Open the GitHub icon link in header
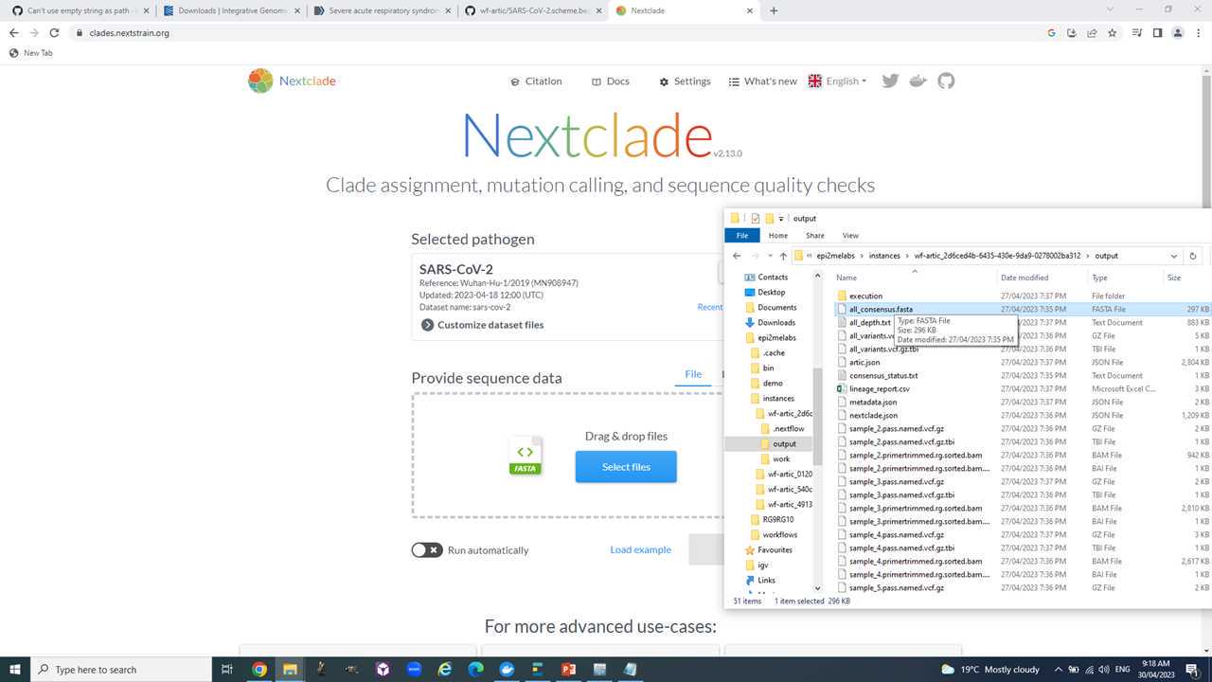 pyautogui.click(x=946, y=81)
